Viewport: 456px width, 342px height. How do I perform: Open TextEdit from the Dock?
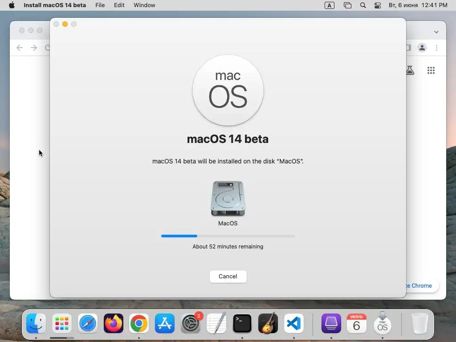click(x=216, y=323)
